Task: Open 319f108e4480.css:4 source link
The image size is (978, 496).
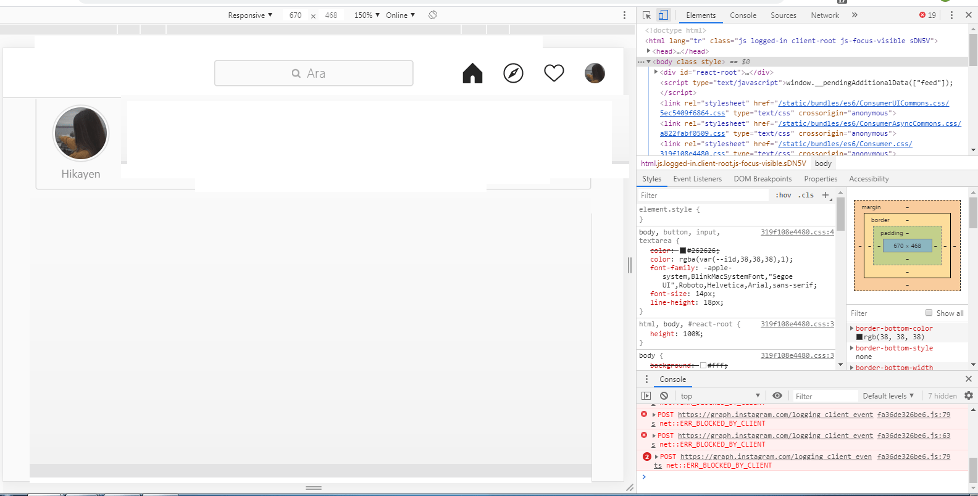Action: (x=797, y=232)
